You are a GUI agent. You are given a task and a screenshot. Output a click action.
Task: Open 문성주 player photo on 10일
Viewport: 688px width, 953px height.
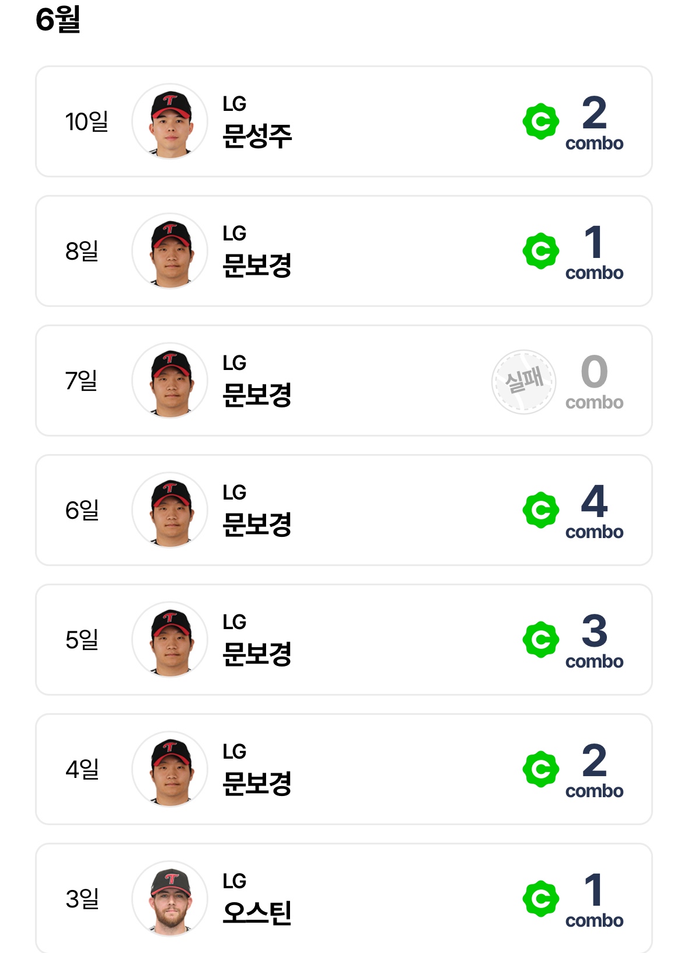point(170,121)
